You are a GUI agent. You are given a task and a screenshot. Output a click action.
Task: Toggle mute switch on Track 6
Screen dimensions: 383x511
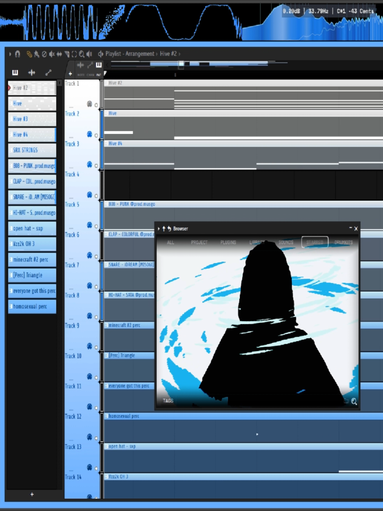pyautogui.click(x=96, y=257)
